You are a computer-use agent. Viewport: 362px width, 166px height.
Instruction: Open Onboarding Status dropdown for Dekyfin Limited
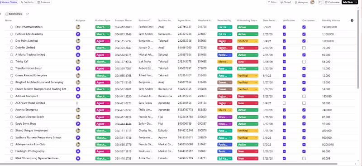click(248, 48)
